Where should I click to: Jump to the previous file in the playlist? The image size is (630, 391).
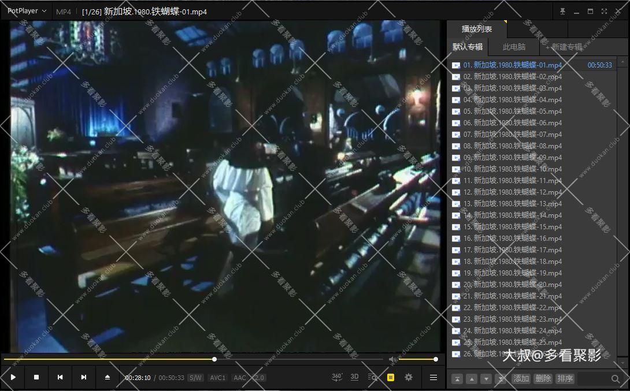point(60,377)
